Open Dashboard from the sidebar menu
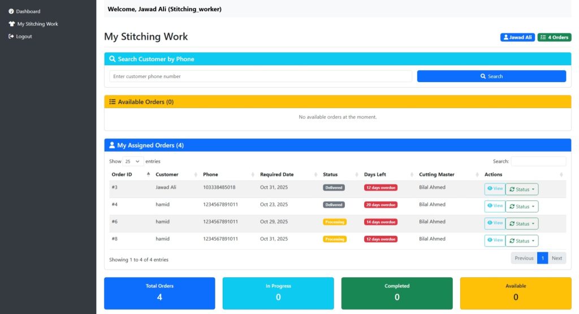This screenshot has width=579, height=314. (x=28, y=11)
